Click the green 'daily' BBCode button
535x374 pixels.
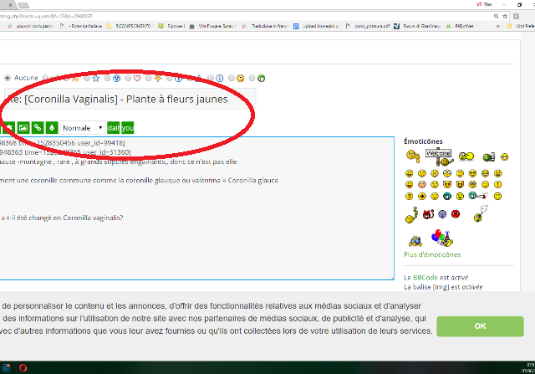pos(114,128)
